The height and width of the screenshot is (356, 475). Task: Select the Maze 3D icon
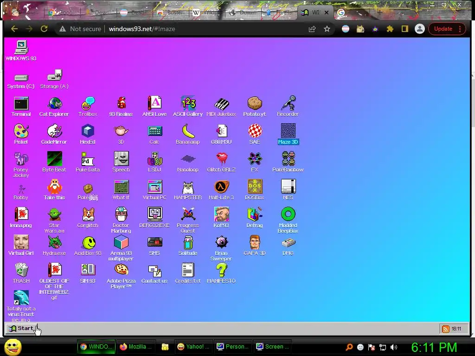(288, 134)
